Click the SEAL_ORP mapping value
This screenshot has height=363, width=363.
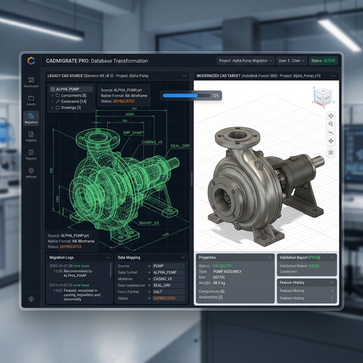[x=168, y=285]
